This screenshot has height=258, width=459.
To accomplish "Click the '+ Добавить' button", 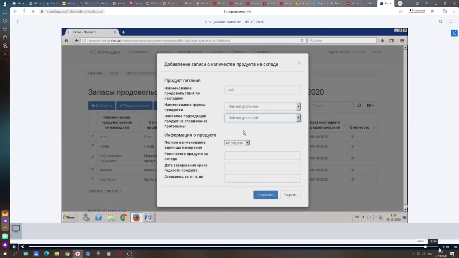I will tap(102, 106).
